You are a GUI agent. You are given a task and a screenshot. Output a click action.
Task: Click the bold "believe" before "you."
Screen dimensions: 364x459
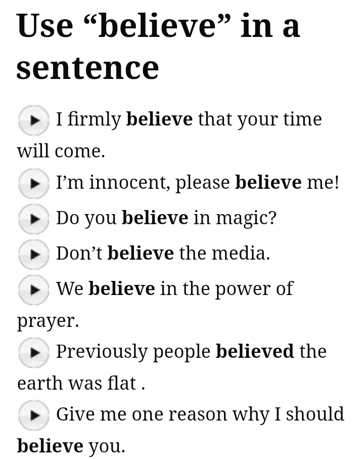(50, 446)
